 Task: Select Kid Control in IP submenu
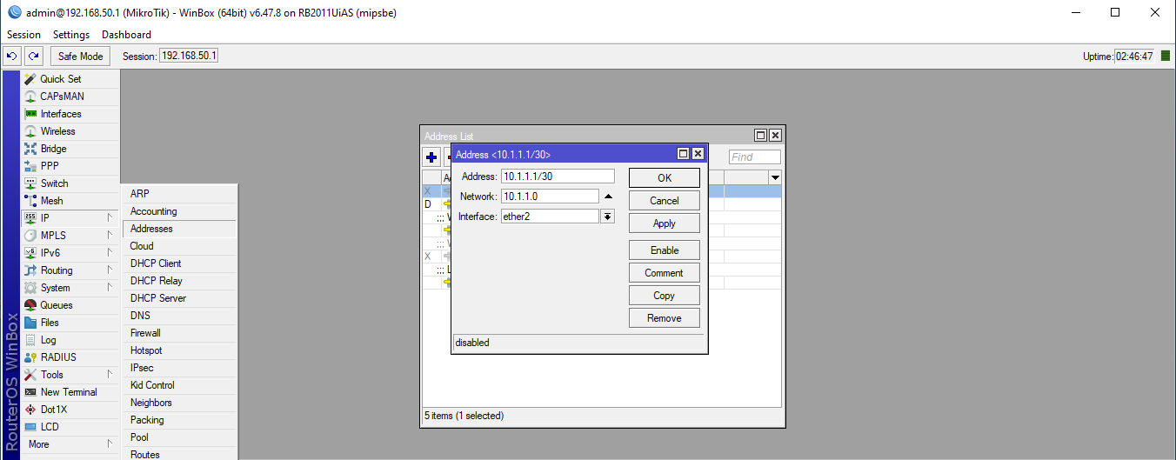(x=179, y=385)
